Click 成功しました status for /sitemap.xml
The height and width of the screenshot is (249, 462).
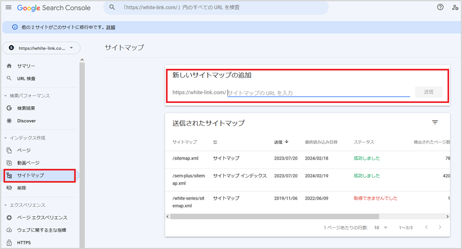tap(367, 158)
